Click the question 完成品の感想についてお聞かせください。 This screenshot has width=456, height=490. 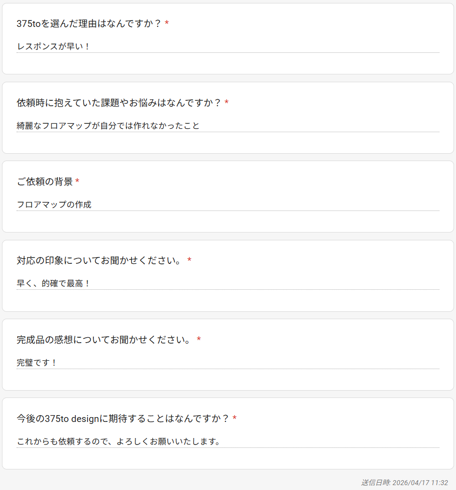tap(105, 340)
